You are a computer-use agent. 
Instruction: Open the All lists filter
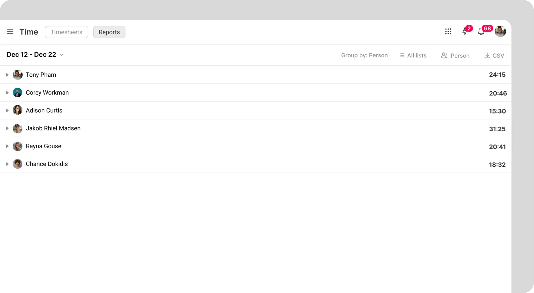point(413,55)
